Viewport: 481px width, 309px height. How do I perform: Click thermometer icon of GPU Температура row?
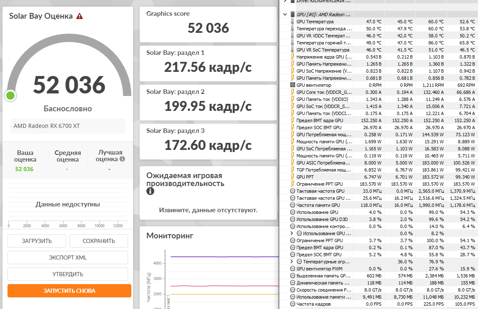(x=292, y=22)
